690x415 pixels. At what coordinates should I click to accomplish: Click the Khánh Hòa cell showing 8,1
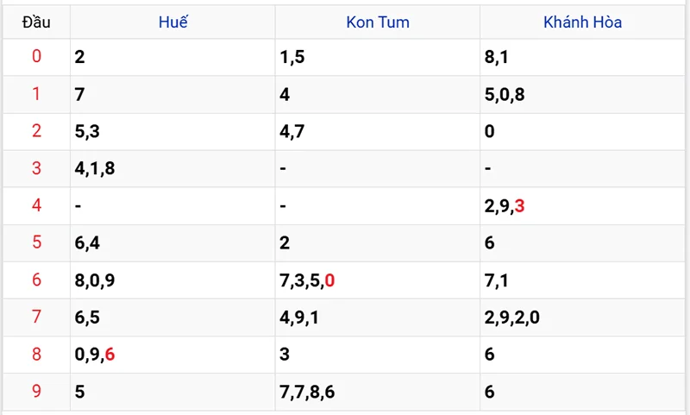pos(497,57)
